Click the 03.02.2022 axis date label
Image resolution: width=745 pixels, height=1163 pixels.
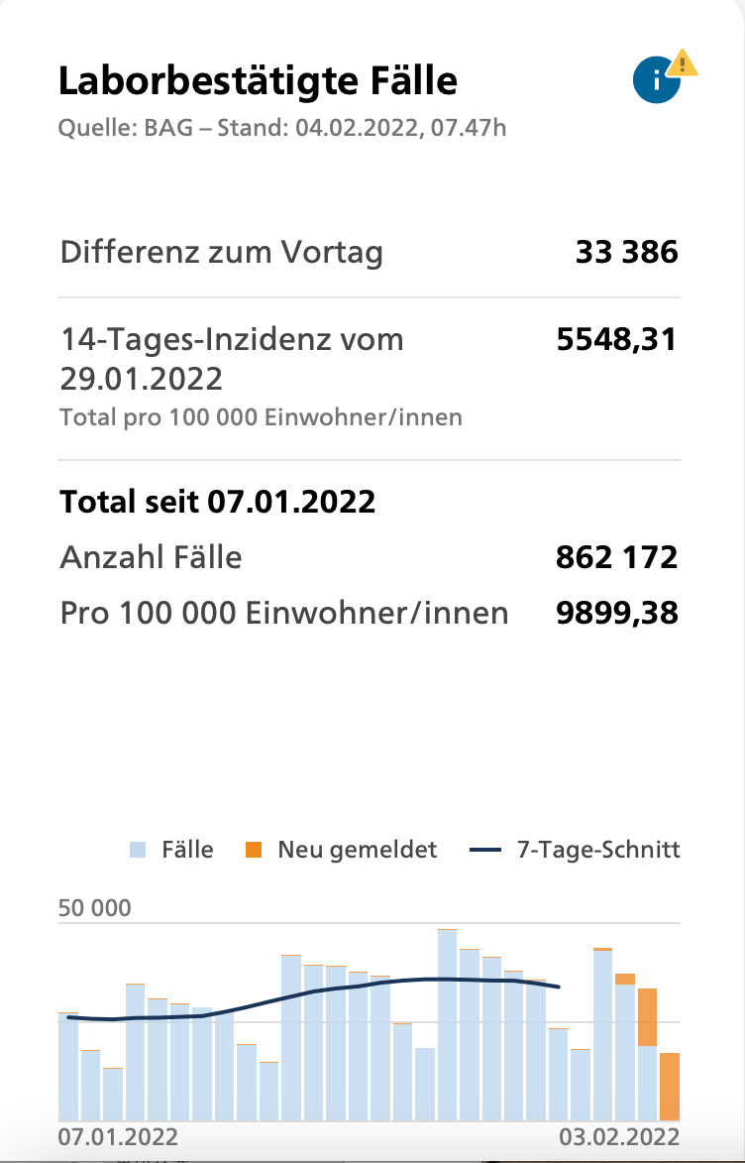tap(619, 1137)
